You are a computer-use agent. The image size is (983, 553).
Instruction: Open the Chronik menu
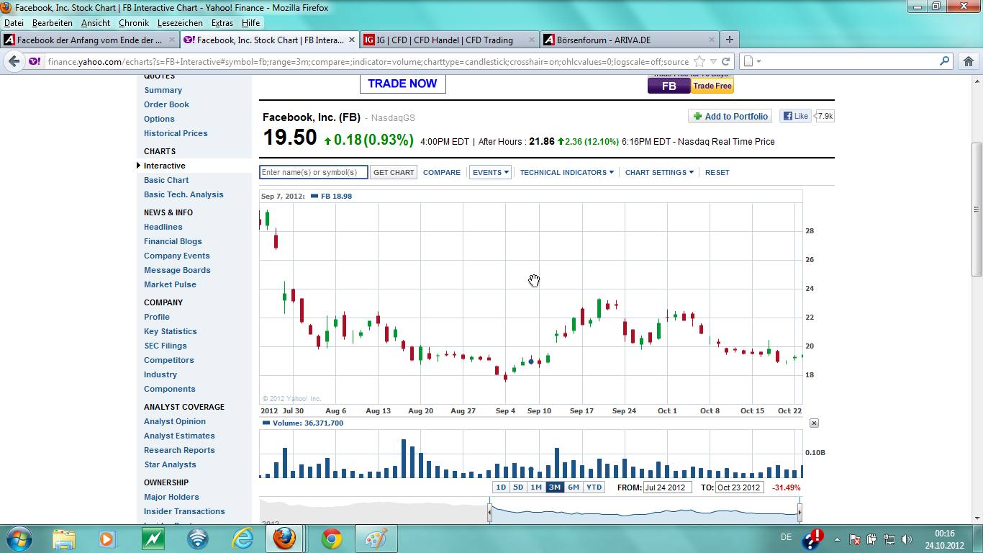click(134, 23)
